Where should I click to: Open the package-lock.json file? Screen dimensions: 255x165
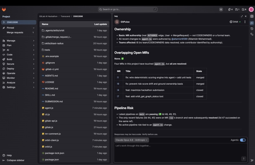(54, 153)
